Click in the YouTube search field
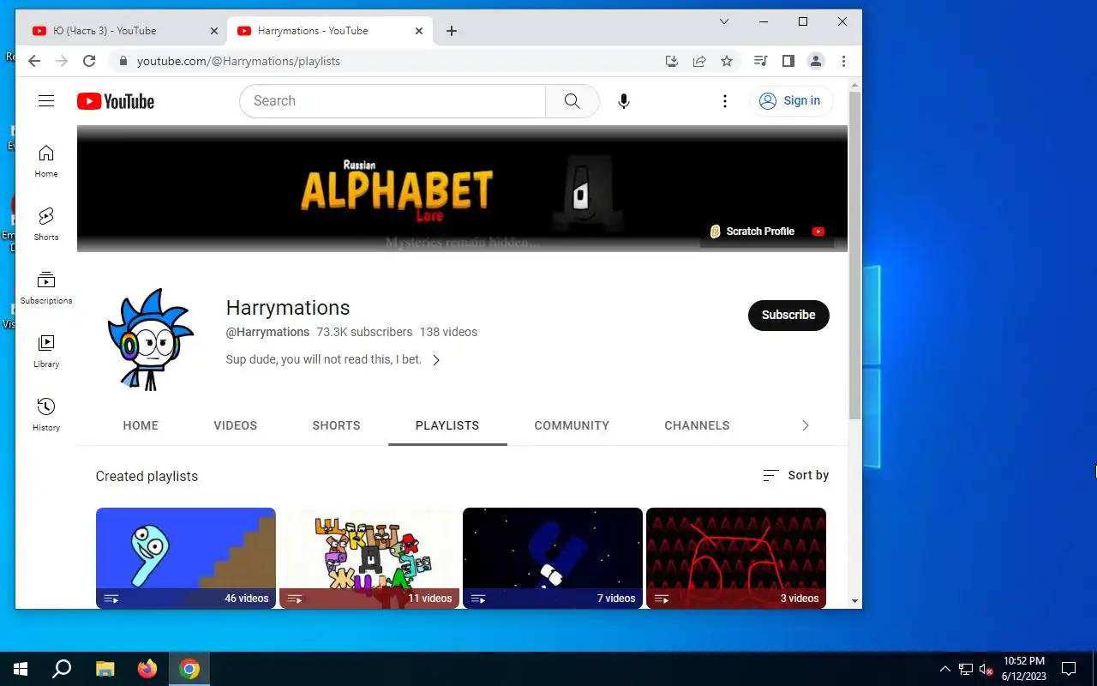The image size is (1097, 686). pyautogui.click(x=393, y=101)
